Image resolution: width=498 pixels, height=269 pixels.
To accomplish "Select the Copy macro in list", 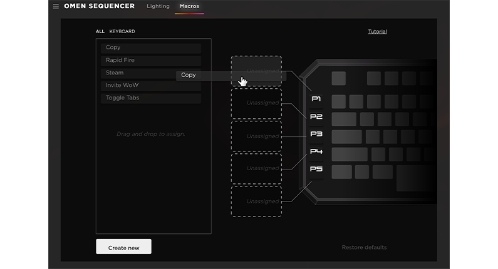I will point(151,48).
